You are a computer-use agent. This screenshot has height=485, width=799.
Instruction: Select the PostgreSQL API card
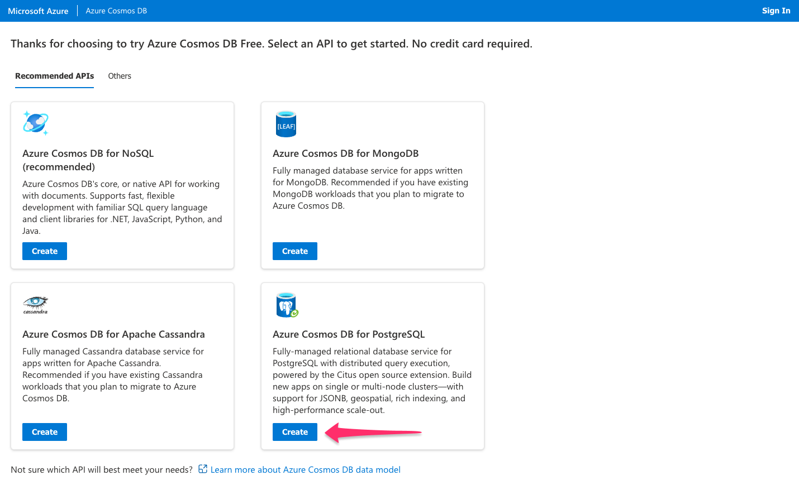click(373, 366)
